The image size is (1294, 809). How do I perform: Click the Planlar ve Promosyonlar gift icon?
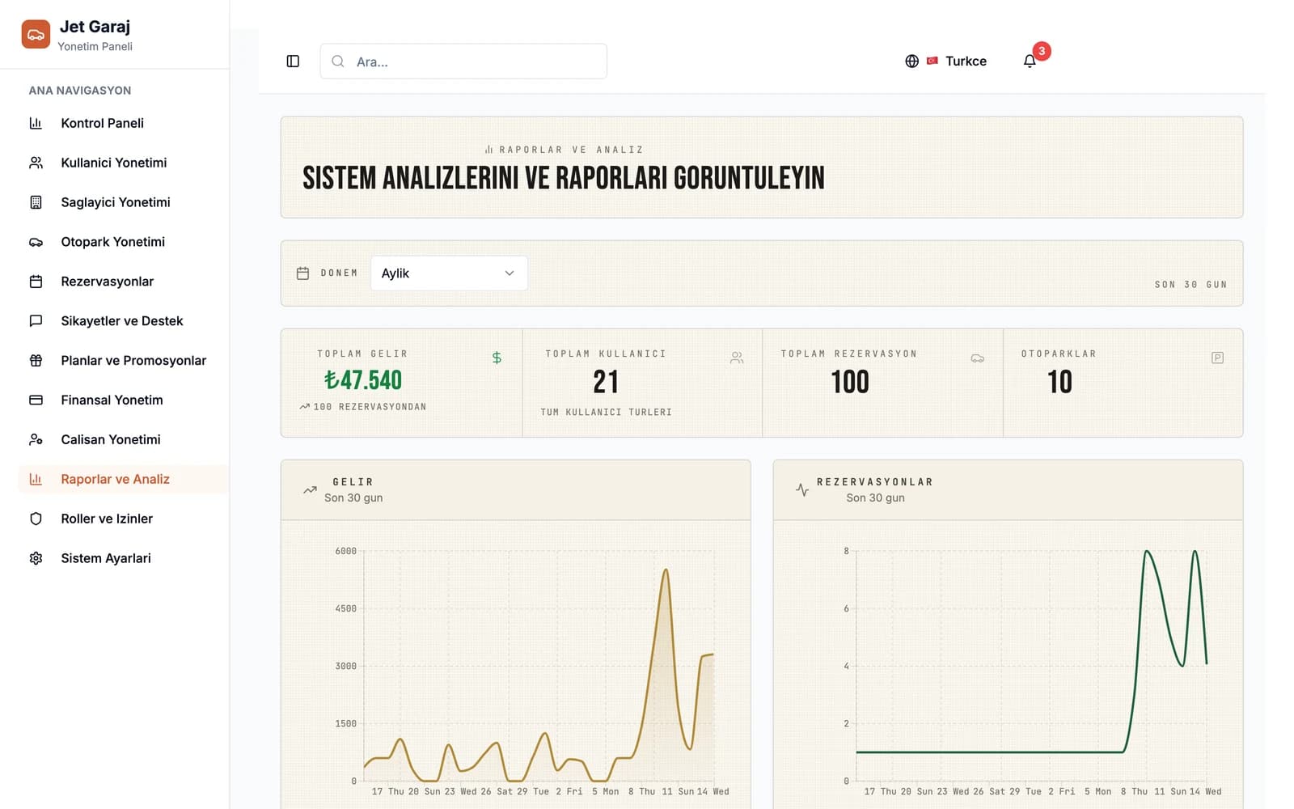click(36, 361)
